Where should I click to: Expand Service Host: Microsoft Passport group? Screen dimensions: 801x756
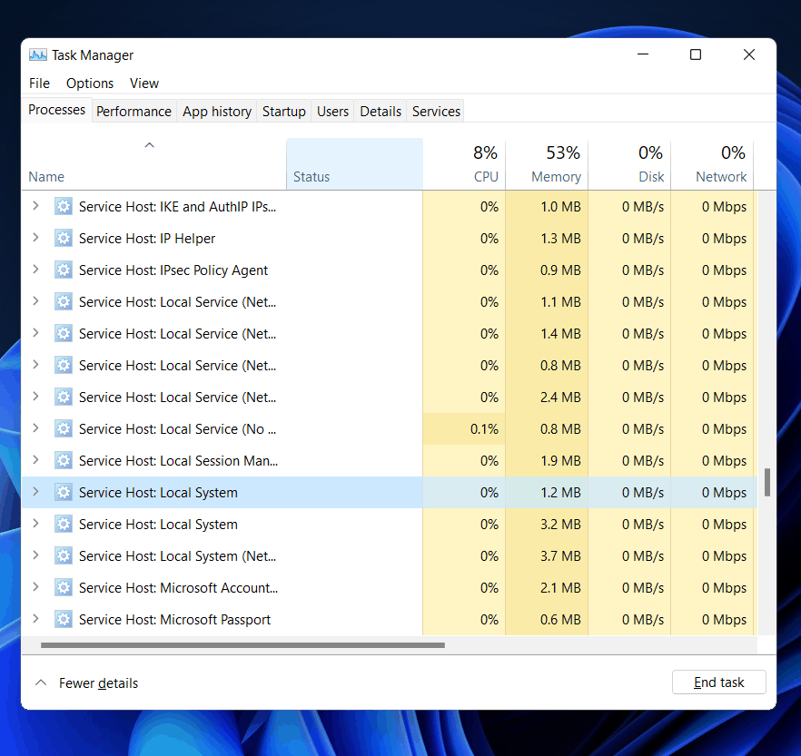coord(35,619)
